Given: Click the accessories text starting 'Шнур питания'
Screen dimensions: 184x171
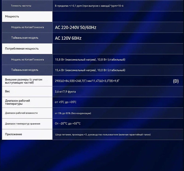Looking at the screenshot, I should pos(103,135).
